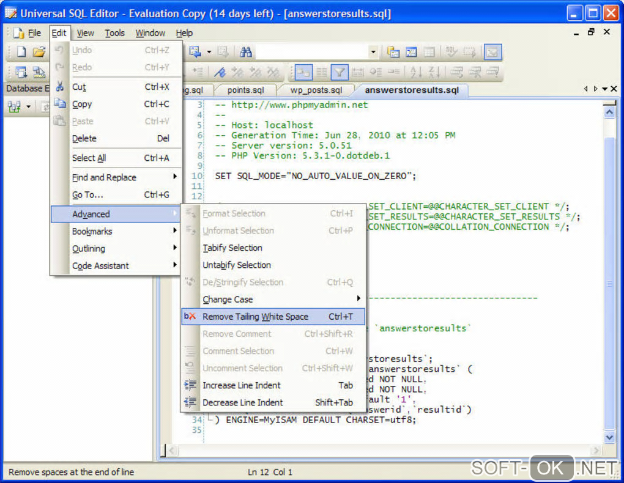Open the Help menu
This screenshot has width=624, height=483.
184,33
